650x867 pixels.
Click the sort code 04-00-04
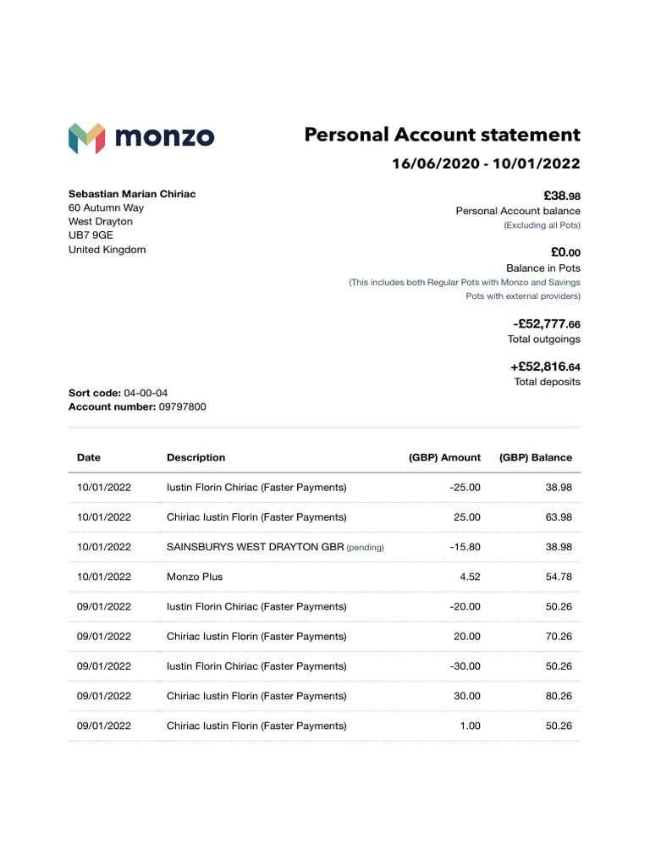click(x=146, y=393)
